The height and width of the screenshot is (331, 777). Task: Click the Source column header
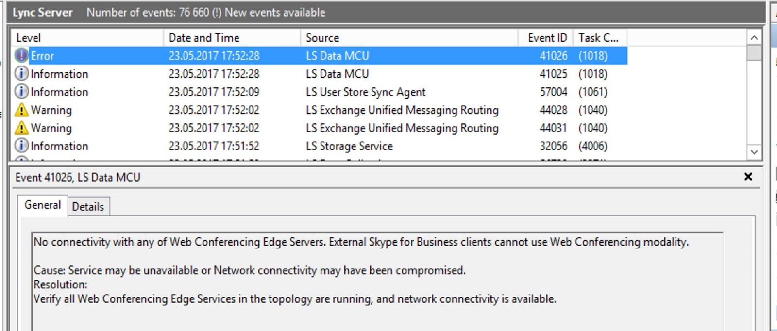(408, 38)
